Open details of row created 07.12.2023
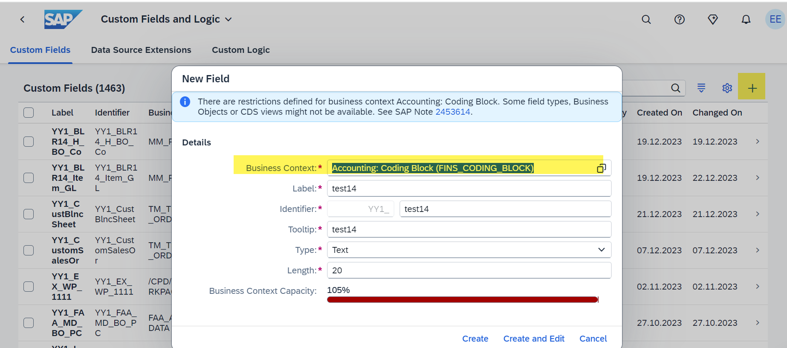 pos(758,250)
